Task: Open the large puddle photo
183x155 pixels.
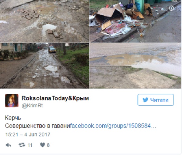Action: tap(135, 66)
